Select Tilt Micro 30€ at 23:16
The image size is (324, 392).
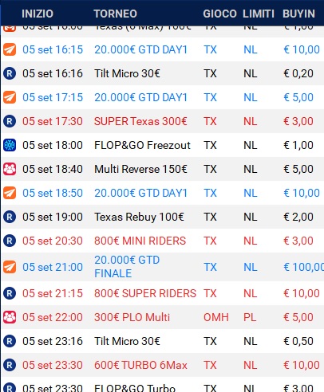pyautogui.click(x=162, y=341)
